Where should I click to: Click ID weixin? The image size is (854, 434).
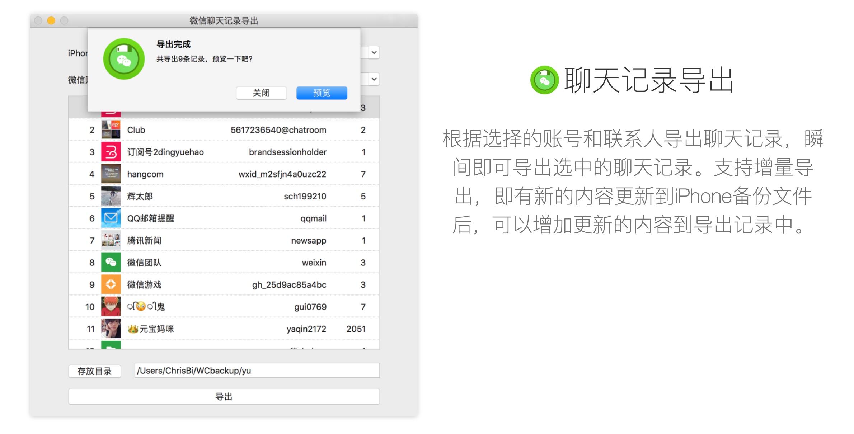[314, 263]
